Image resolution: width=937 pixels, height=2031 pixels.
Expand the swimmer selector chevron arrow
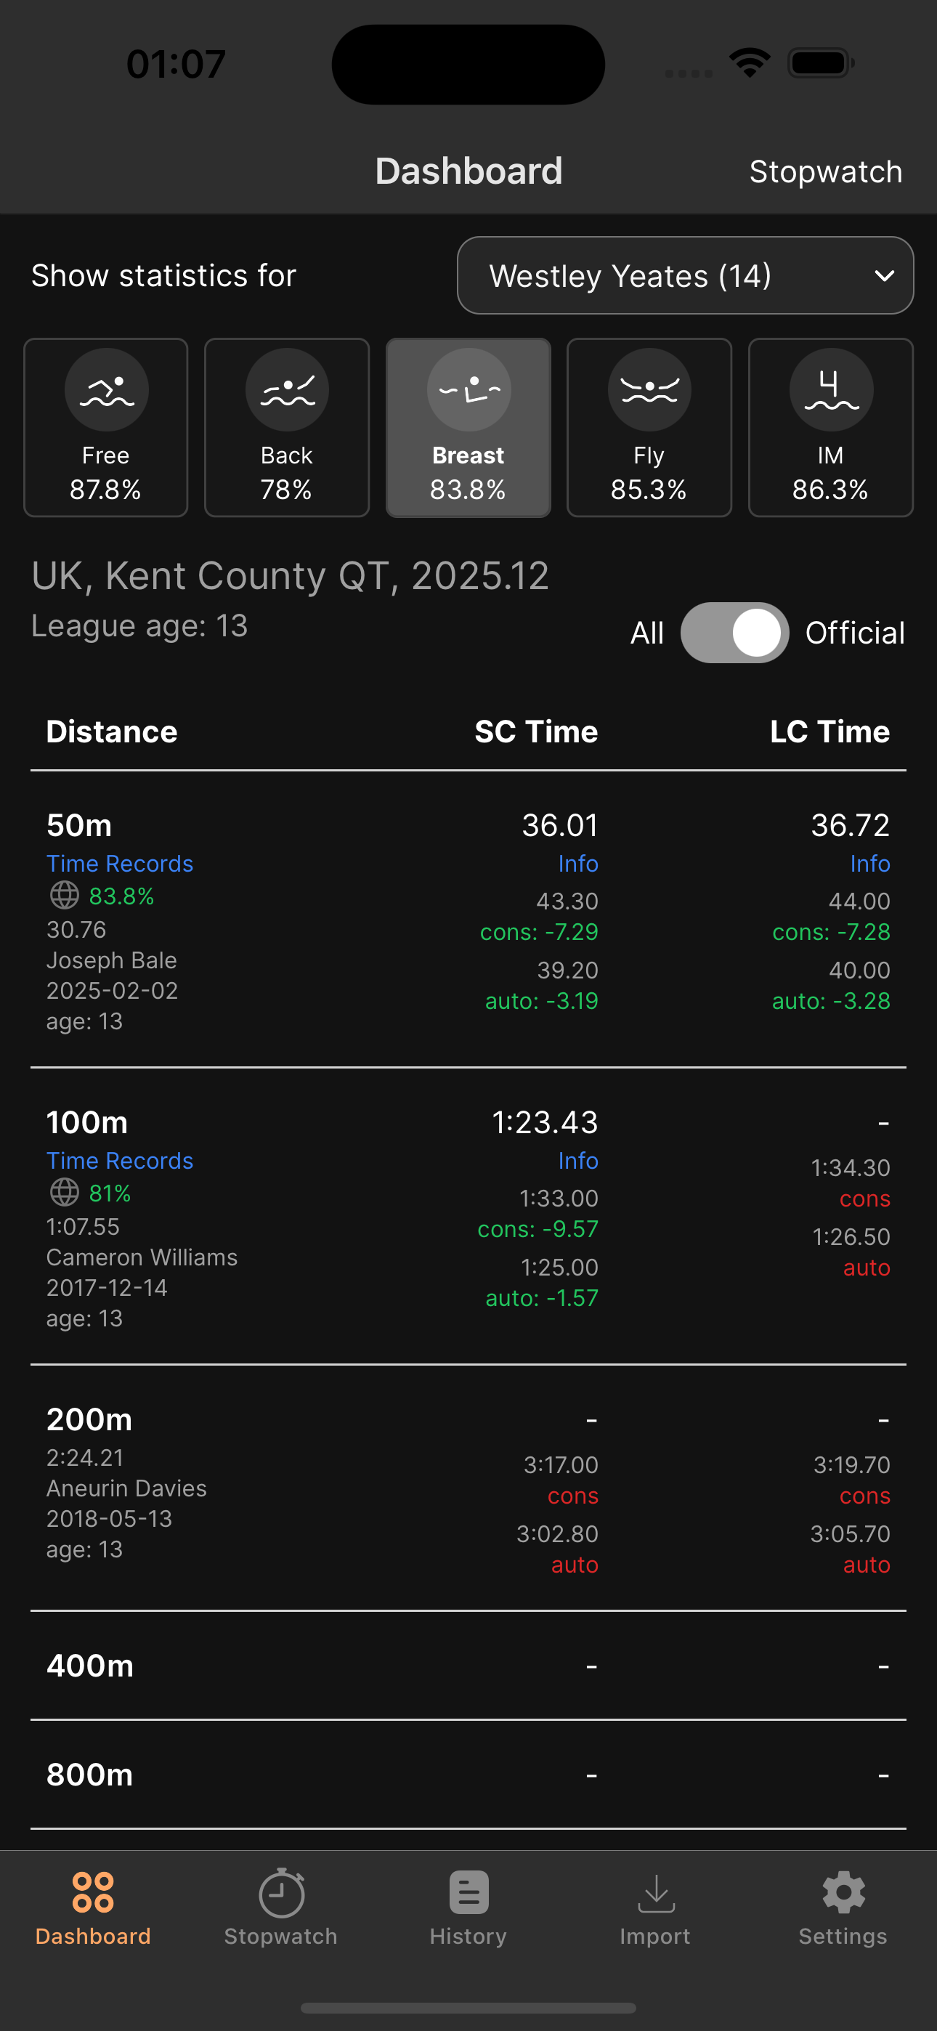tap(884, 276)
